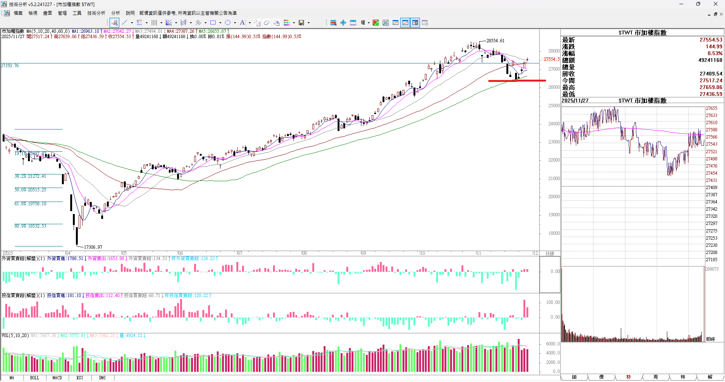This screenshot has width=725, height=382.
Task: Open the 技術分析 menu
Action: [x=96, y=13]
